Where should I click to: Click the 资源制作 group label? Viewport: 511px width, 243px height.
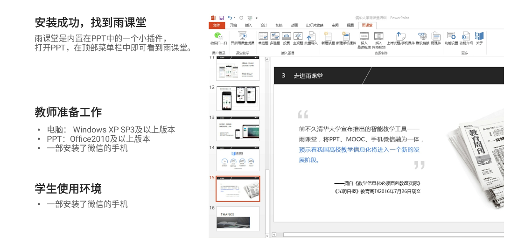click(x=381, y=53)
